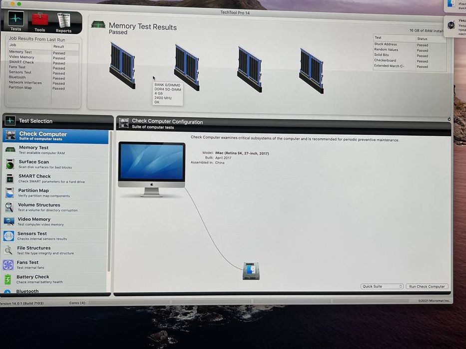Click the refresh icon above the configuration panel
Viewport: 466px width, 349px height.
tap(449, 119)
